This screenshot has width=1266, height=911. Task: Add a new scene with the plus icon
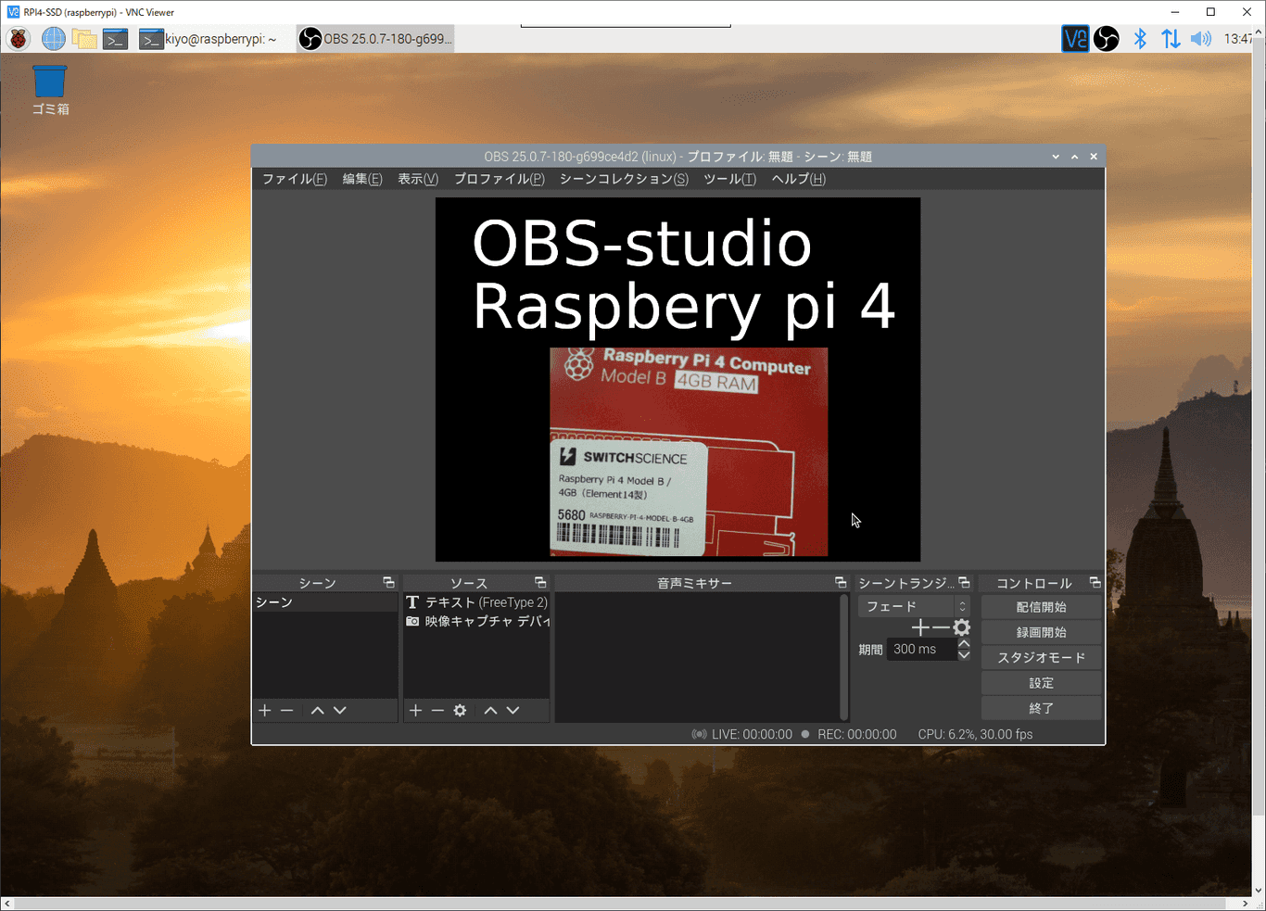pos(264,710)
